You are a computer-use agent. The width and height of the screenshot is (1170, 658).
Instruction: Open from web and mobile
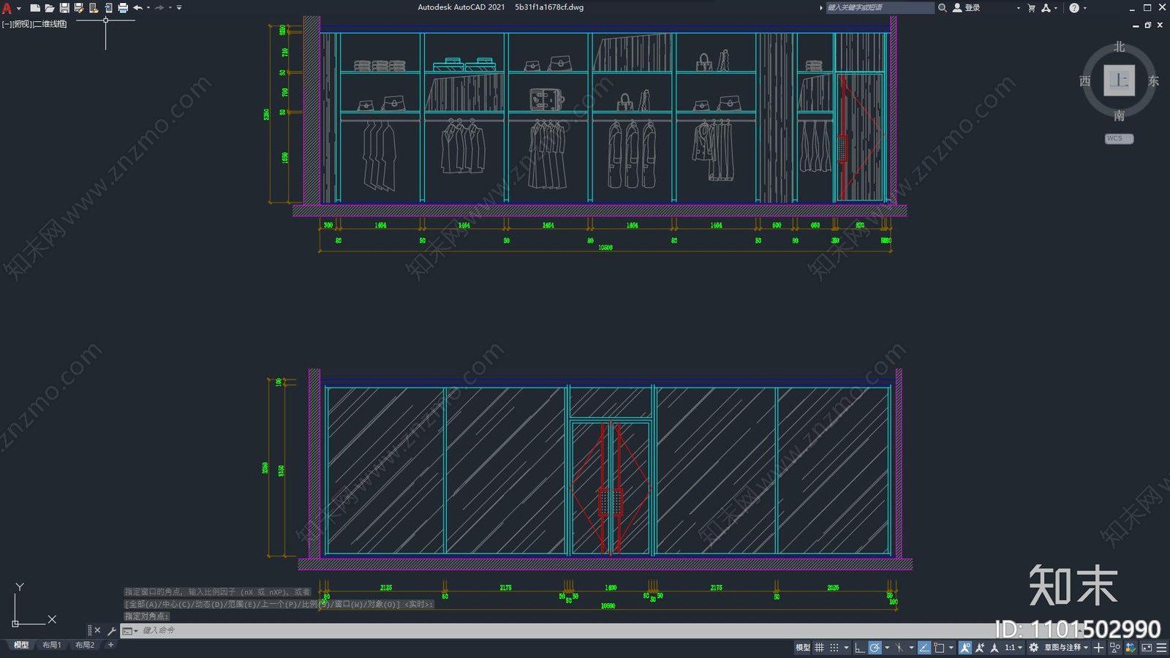[93, 7]
